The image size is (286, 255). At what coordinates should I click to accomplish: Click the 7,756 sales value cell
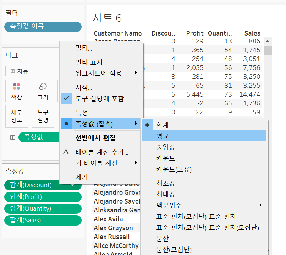click(252, 68)
